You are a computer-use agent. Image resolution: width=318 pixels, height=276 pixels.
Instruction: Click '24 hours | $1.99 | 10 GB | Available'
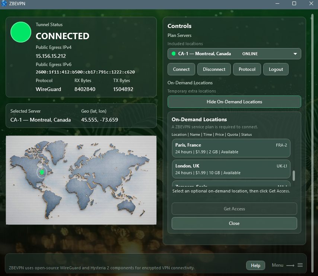pos(208,173)
